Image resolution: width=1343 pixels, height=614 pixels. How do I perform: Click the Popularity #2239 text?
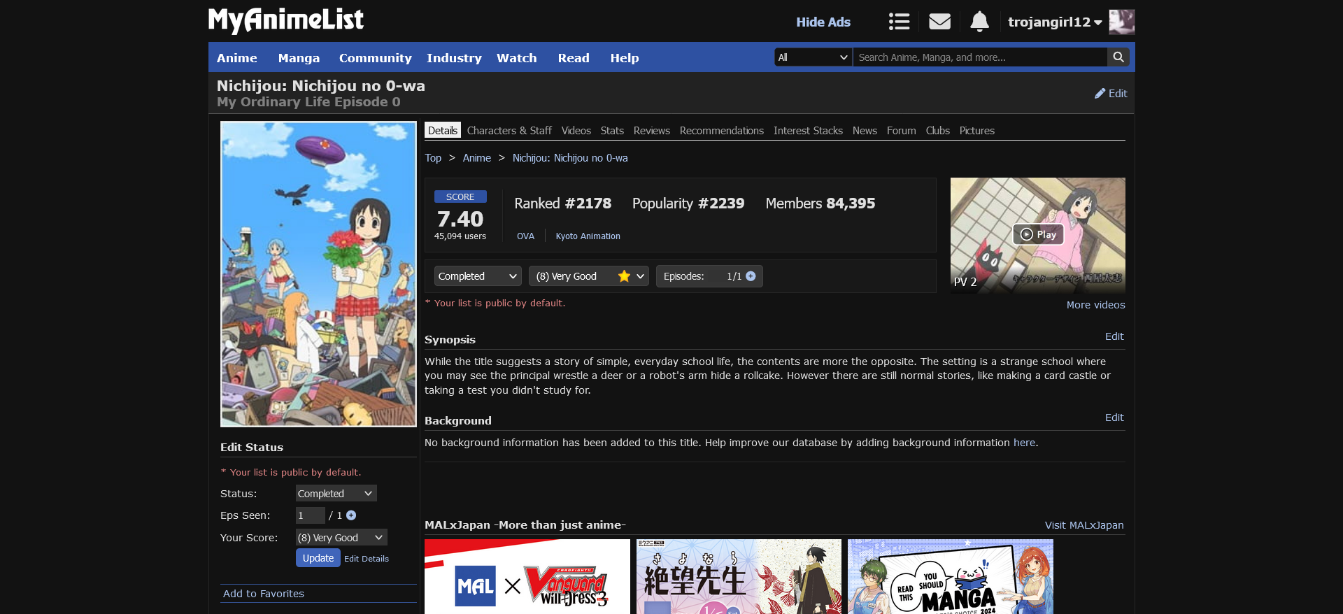(x=688, y=204)
